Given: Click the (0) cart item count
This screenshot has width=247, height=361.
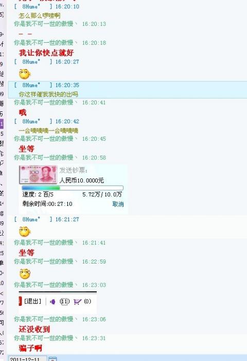Looking at the screenshot, I should click(x=87, y=301).
